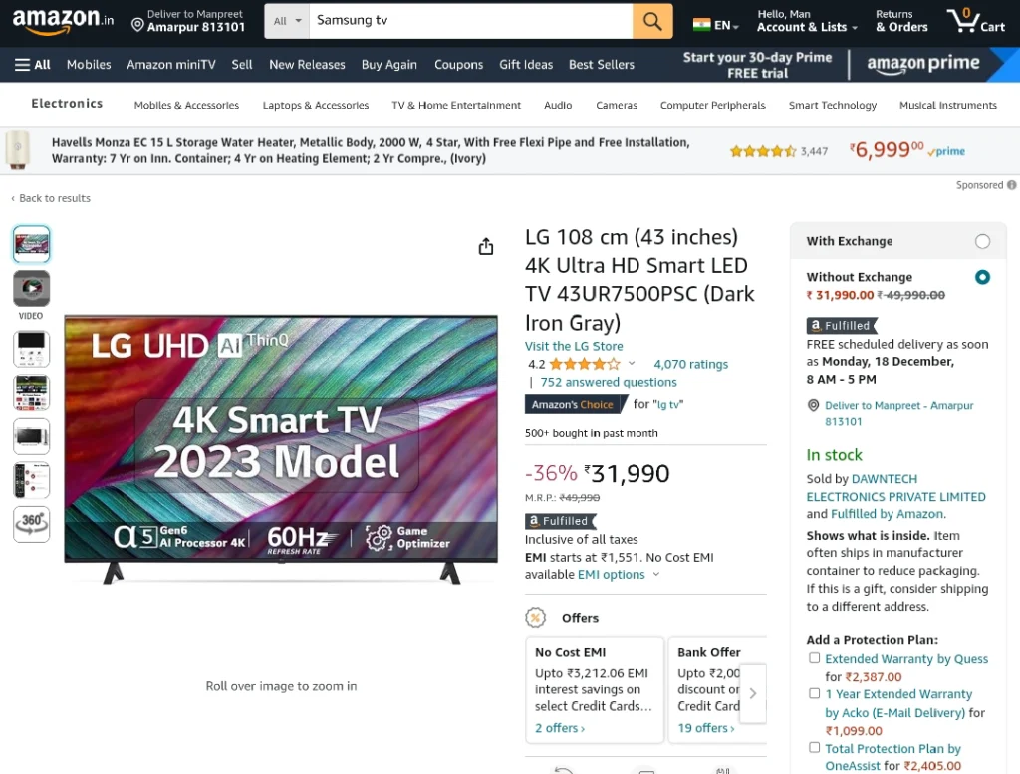Open the All hamburger menu
The width and height of the screenshot is (1020, 774).
33,65
